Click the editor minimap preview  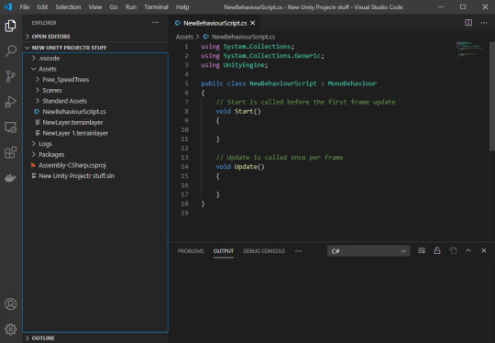pos(469,50)
